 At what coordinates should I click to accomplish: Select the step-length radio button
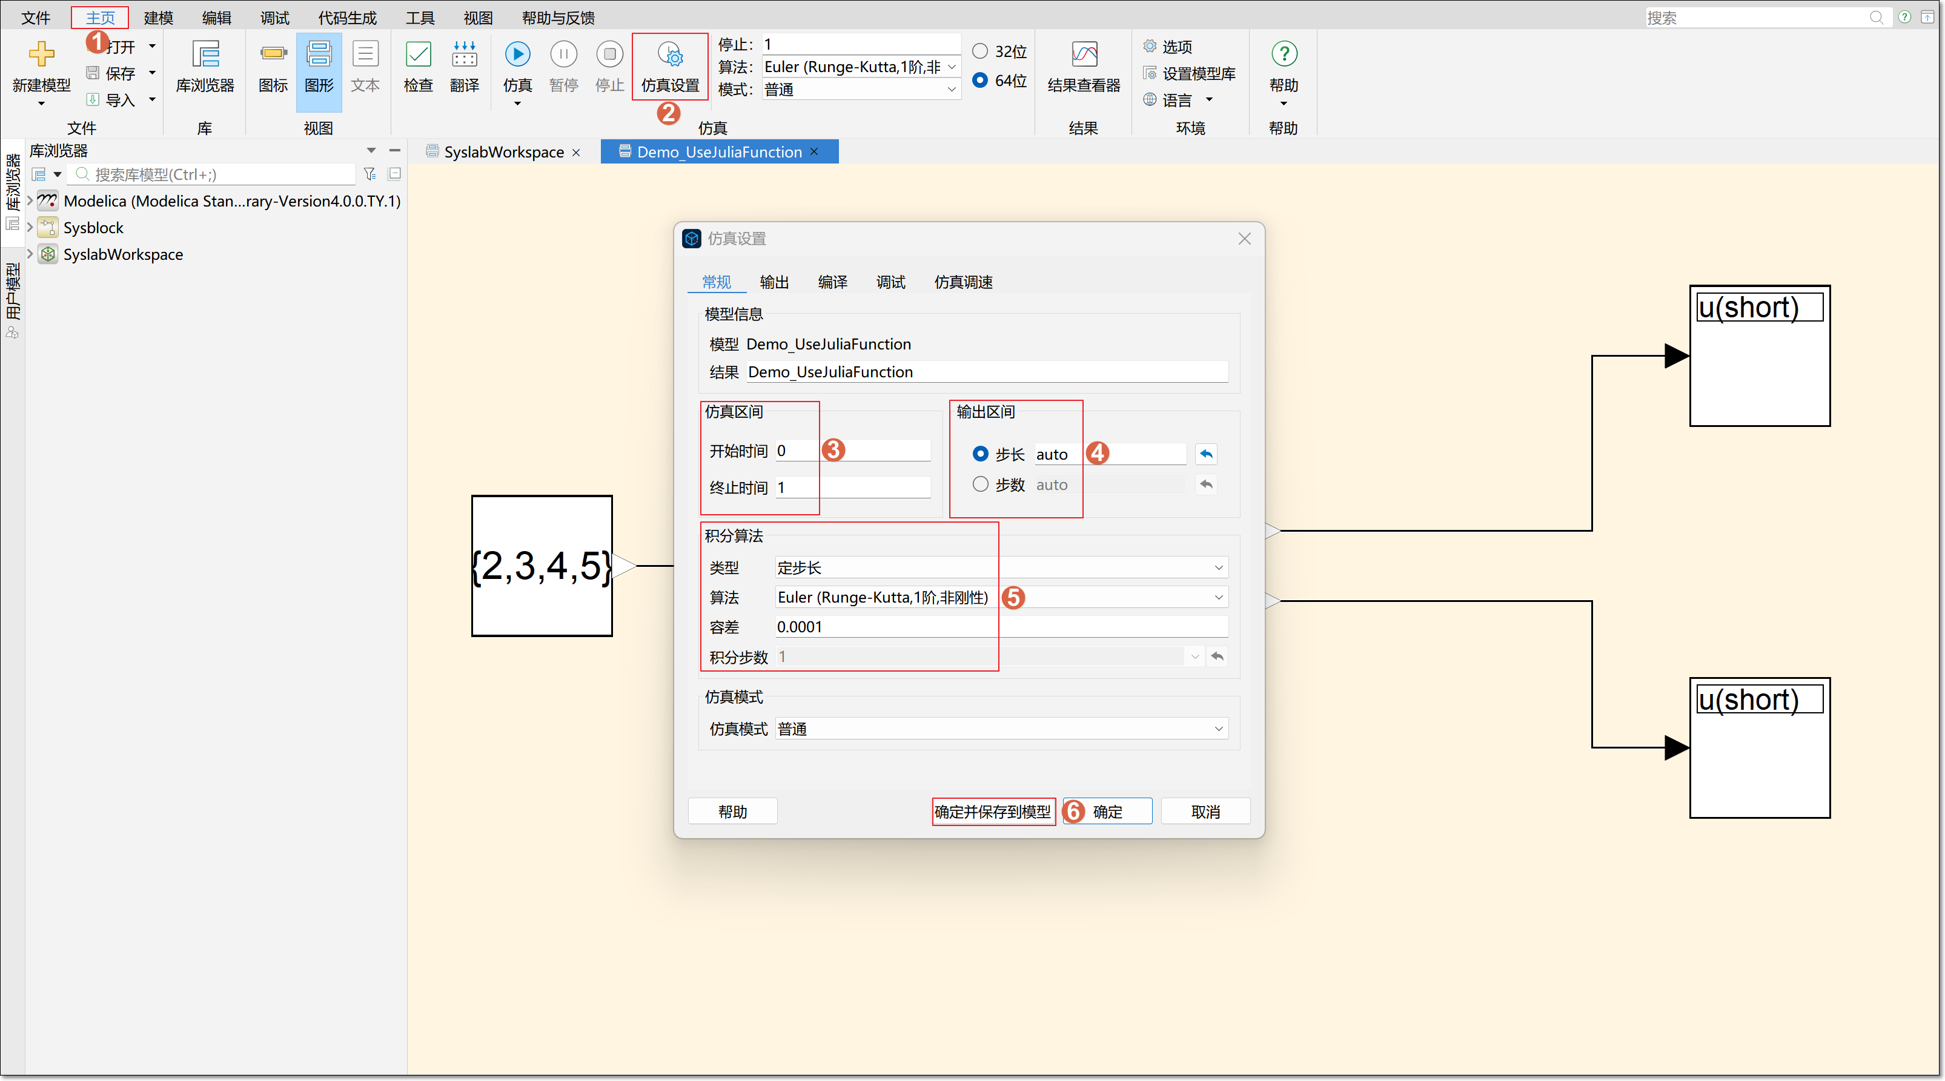(x=980, y=454)
